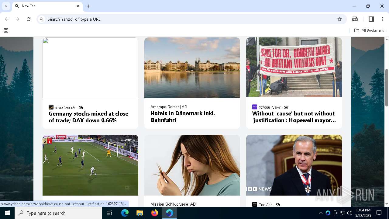
Task: Click the Investing Us source icon
Action: tap(51, 107)
